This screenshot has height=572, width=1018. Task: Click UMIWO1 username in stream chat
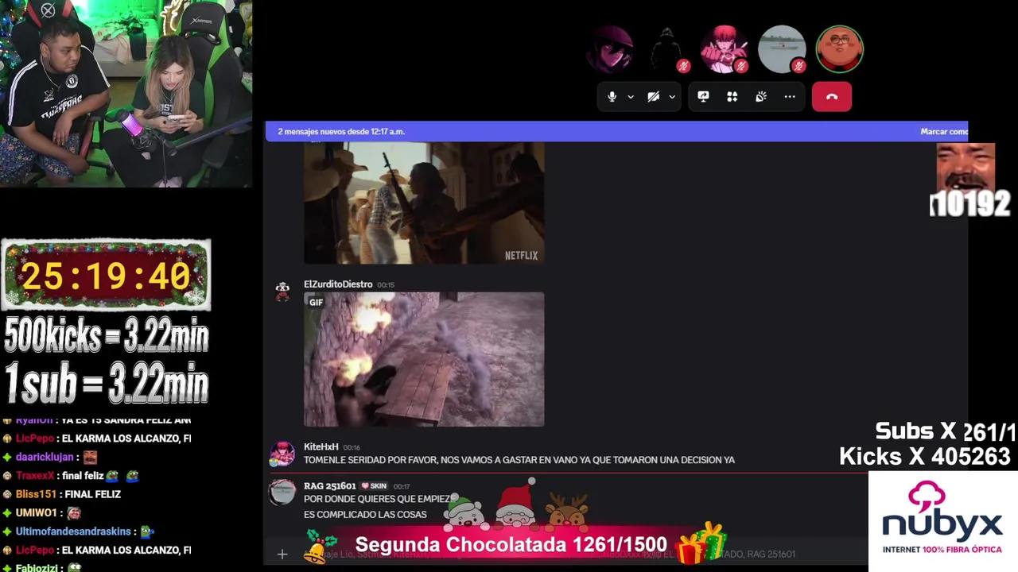(37, 513)
